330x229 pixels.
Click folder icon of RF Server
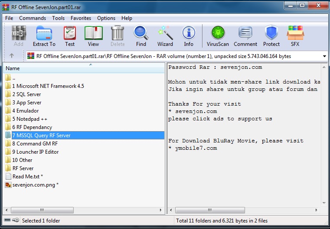click(8, 168)
